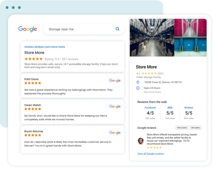Click Google logo on Bryon Monroe review
Screen dimensions: 214x169
point(115,133)
